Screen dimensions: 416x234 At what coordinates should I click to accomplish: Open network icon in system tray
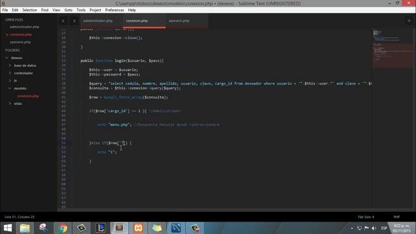click(x=359, y=228)
